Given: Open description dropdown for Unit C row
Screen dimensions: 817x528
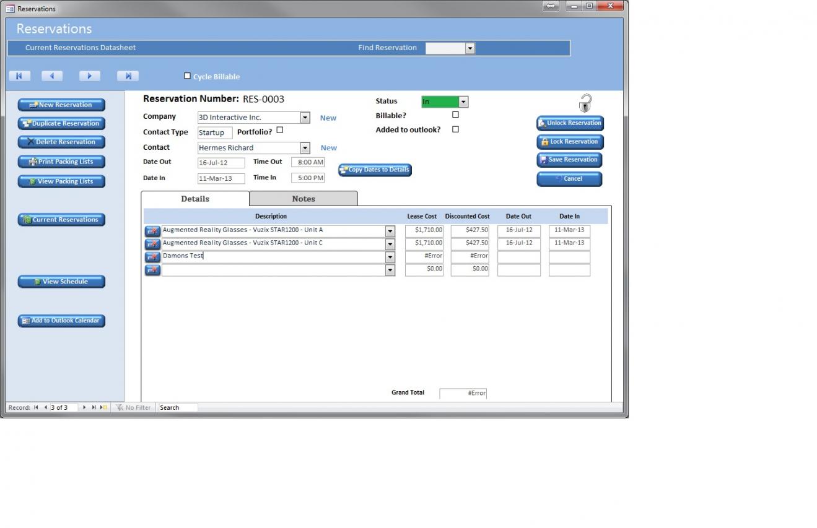Looking at the screenshot, I should tap(390, 244).
